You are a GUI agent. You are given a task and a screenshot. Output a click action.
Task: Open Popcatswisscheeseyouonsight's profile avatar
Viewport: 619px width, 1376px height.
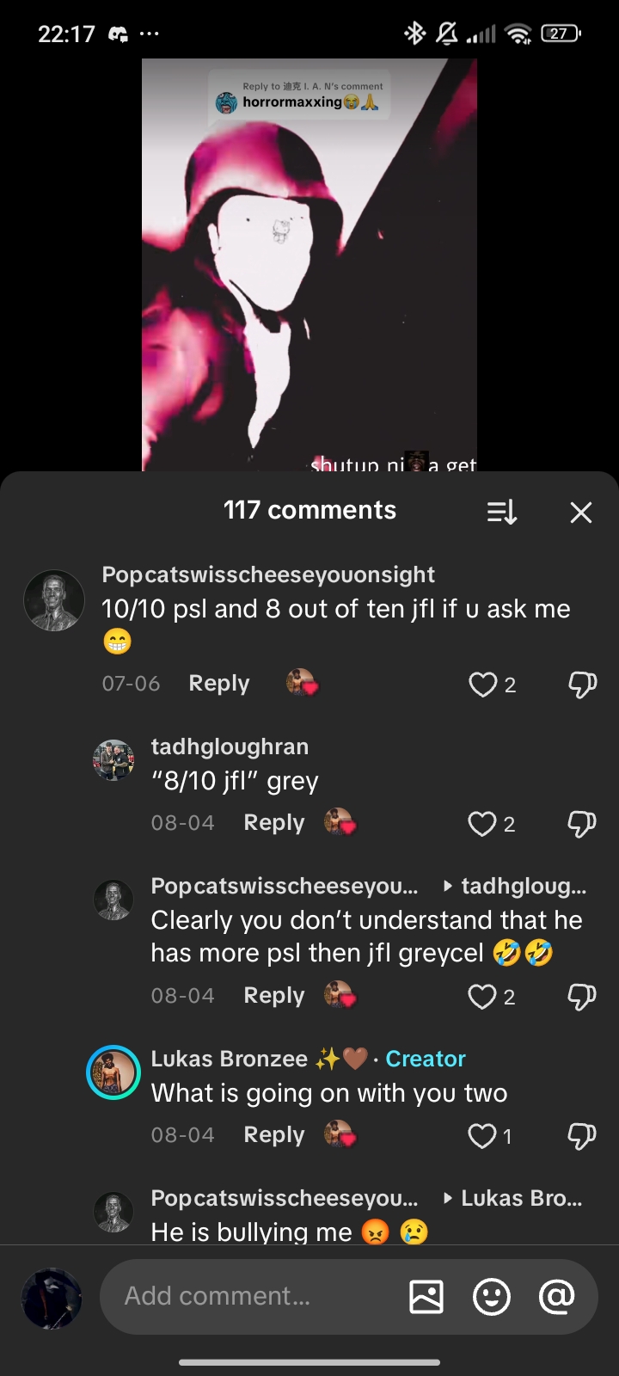(x=53, y=600)
